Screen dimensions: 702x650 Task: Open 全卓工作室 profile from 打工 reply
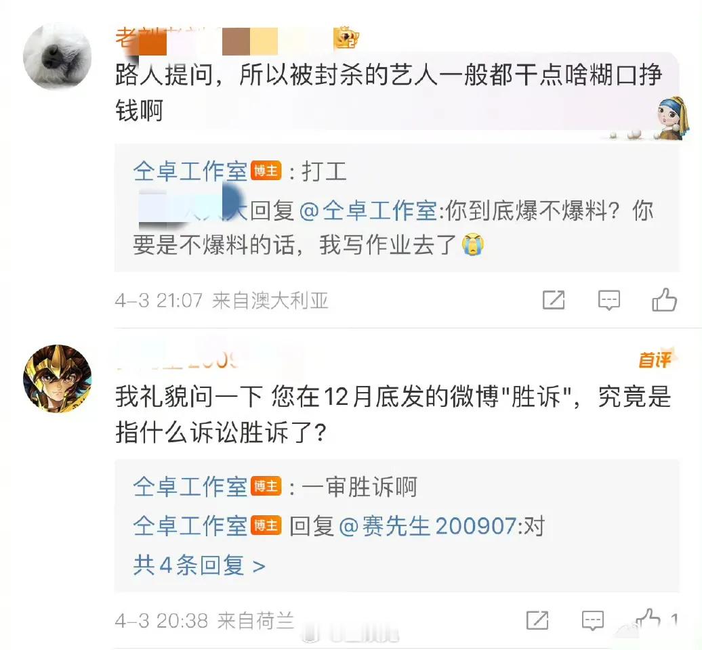[x=190, y=171]
